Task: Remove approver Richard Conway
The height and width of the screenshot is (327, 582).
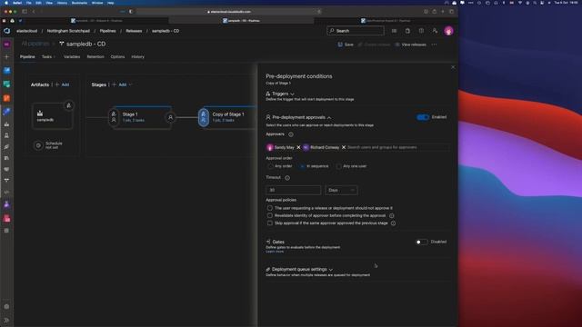Action: (344, 147)
